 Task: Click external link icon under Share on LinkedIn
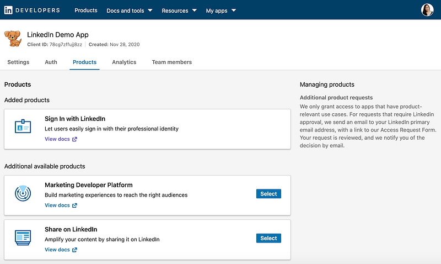coord(74,250)
